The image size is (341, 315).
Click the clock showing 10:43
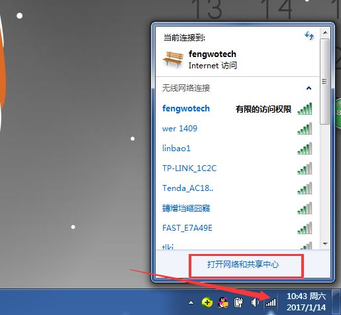306,302
